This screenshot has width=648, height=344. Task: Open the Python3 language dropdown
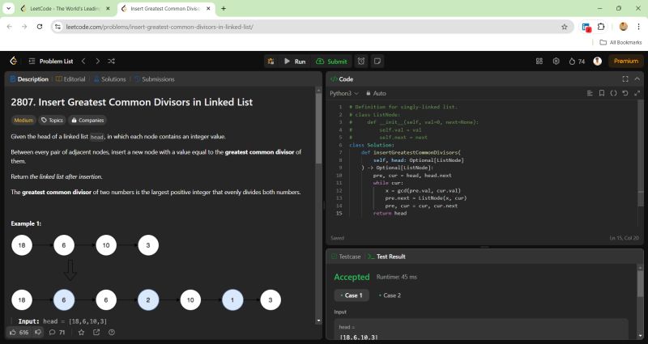[344, 93]
